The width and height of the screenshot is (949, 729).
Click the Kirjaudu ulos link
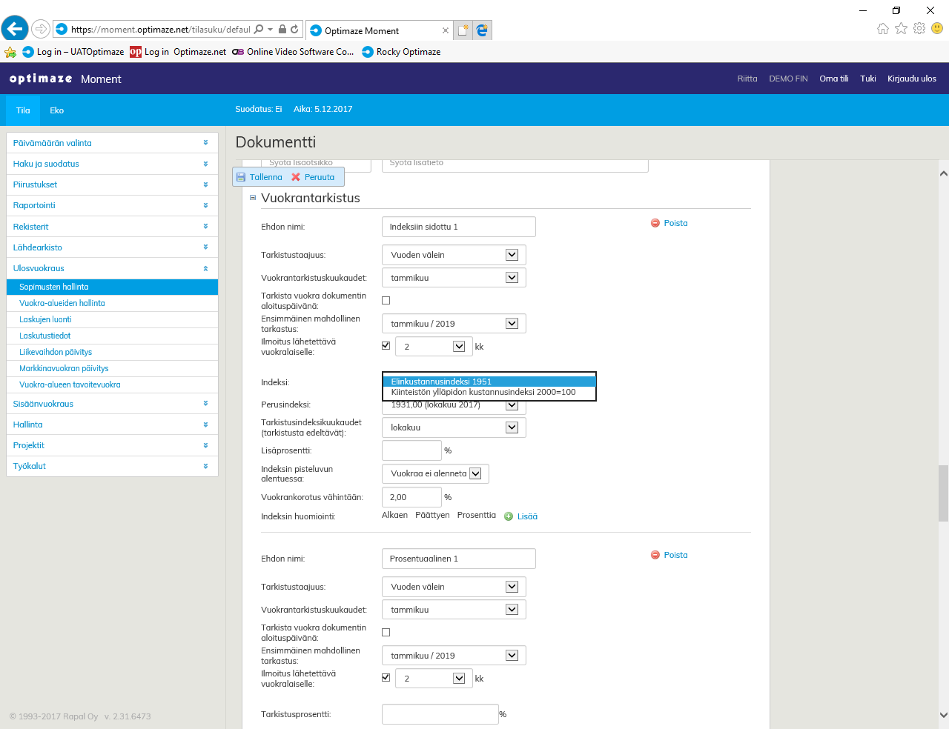point(911,79)
